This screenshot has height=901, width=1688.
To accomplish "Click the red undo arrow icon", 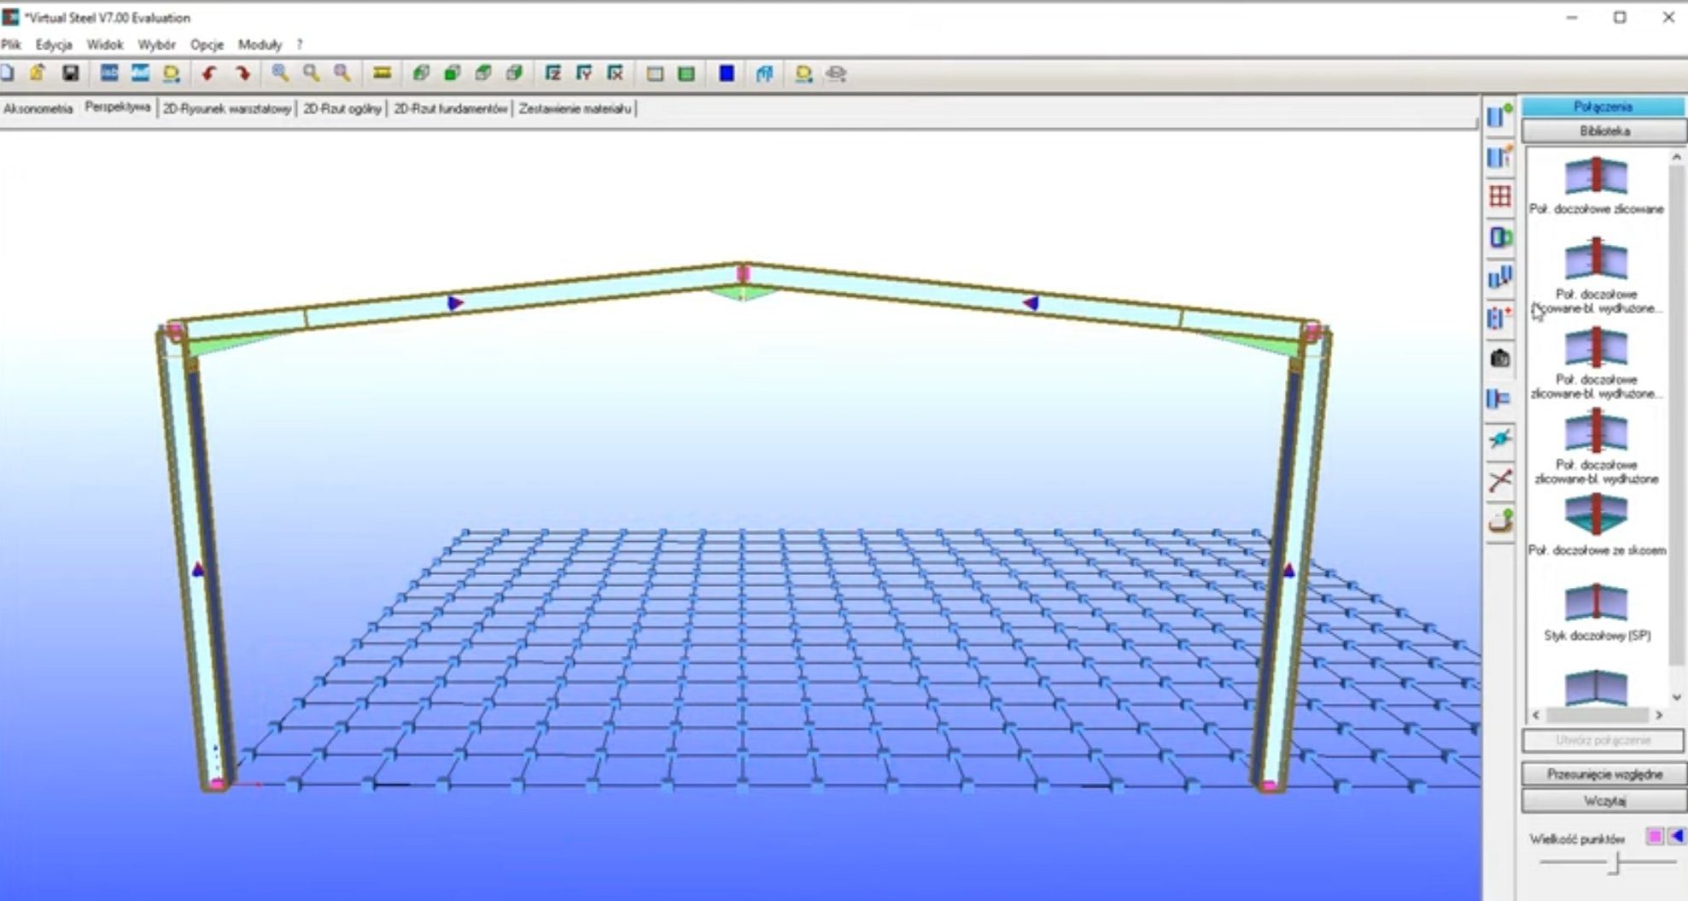I will tap(208, 73).
